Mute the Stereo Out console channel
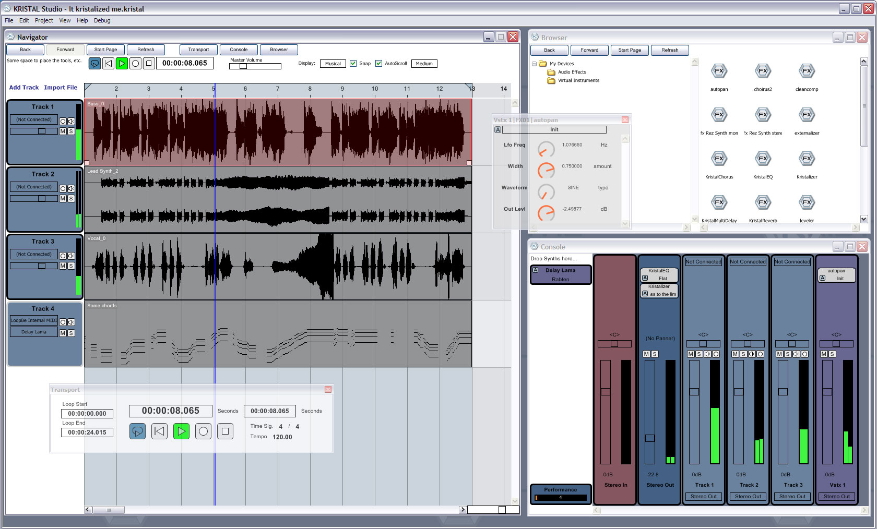The image size is (877, 529). pos(646,354)
